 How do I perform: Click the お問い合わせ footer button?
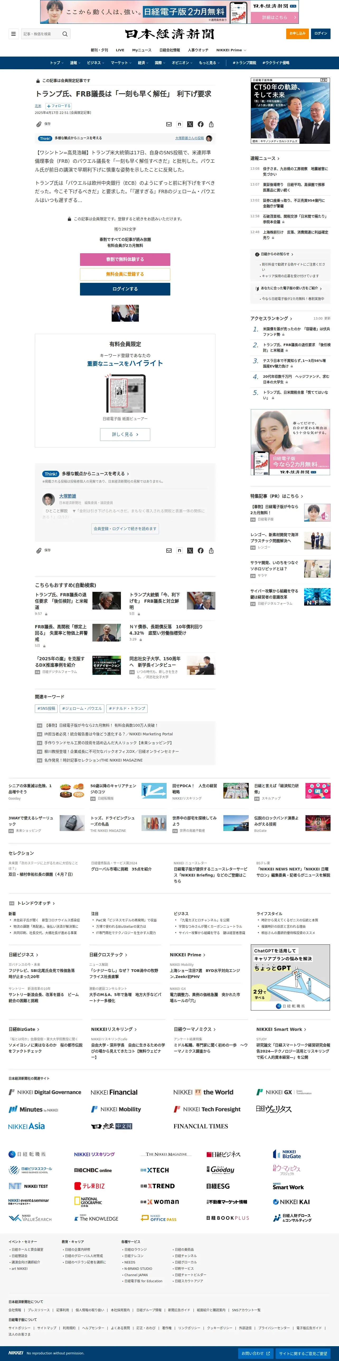[256, 1353]
